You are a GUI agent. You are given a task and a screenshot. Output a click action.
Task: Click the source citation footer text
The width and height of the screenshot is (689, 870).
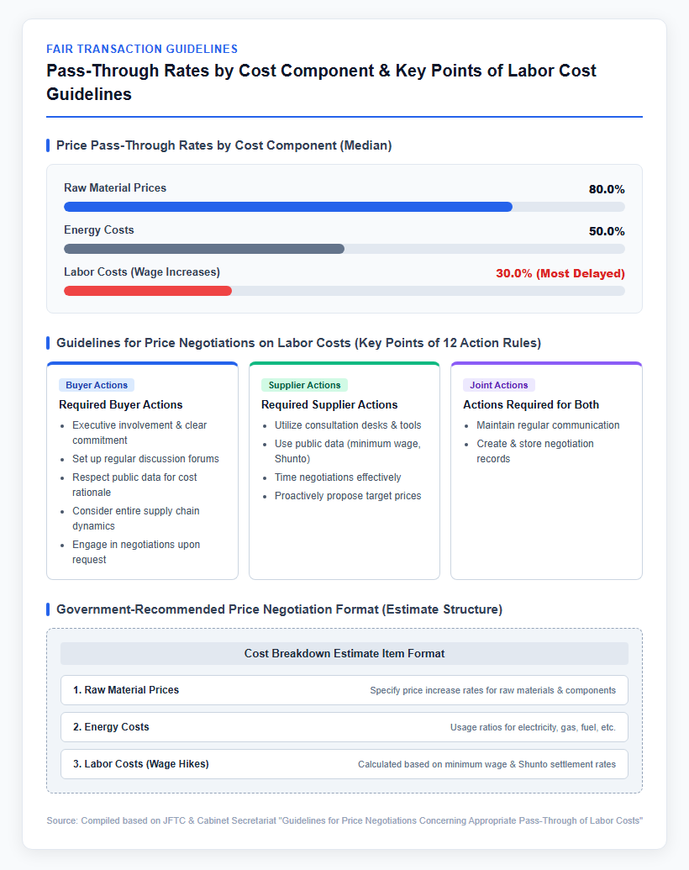344,820
